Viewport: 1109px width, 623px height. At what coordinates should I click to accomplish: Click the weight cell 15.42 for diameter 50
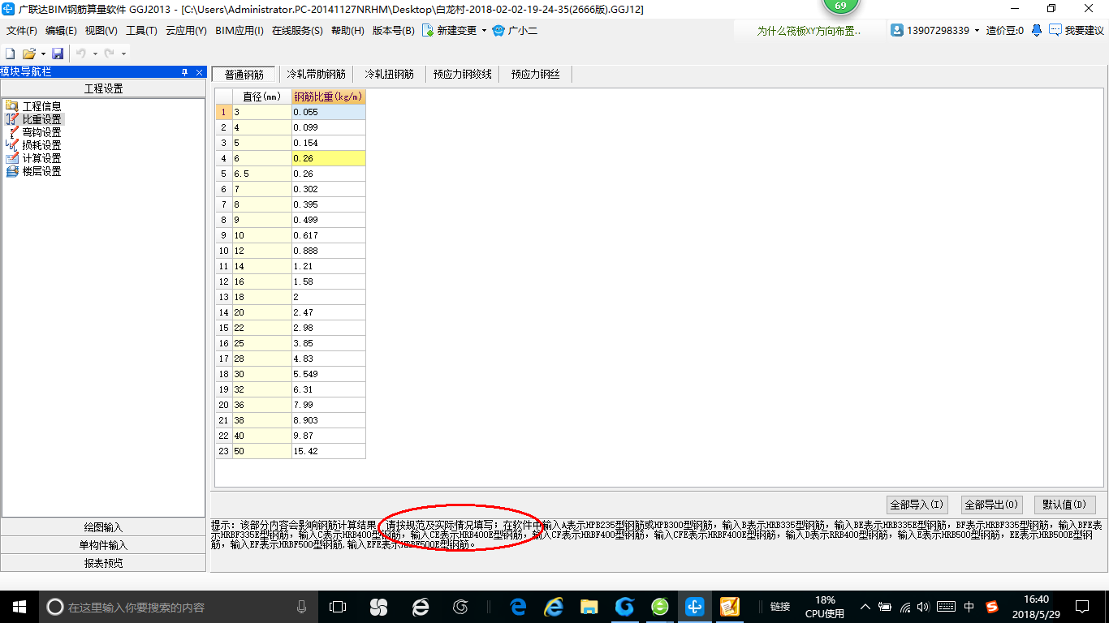coord(329,451)
